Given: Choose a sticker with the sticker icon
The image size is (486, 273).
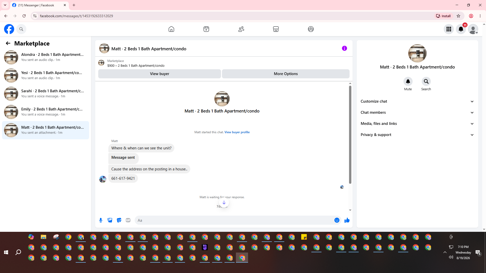Looking at the screenshot, I should (119, 220).
